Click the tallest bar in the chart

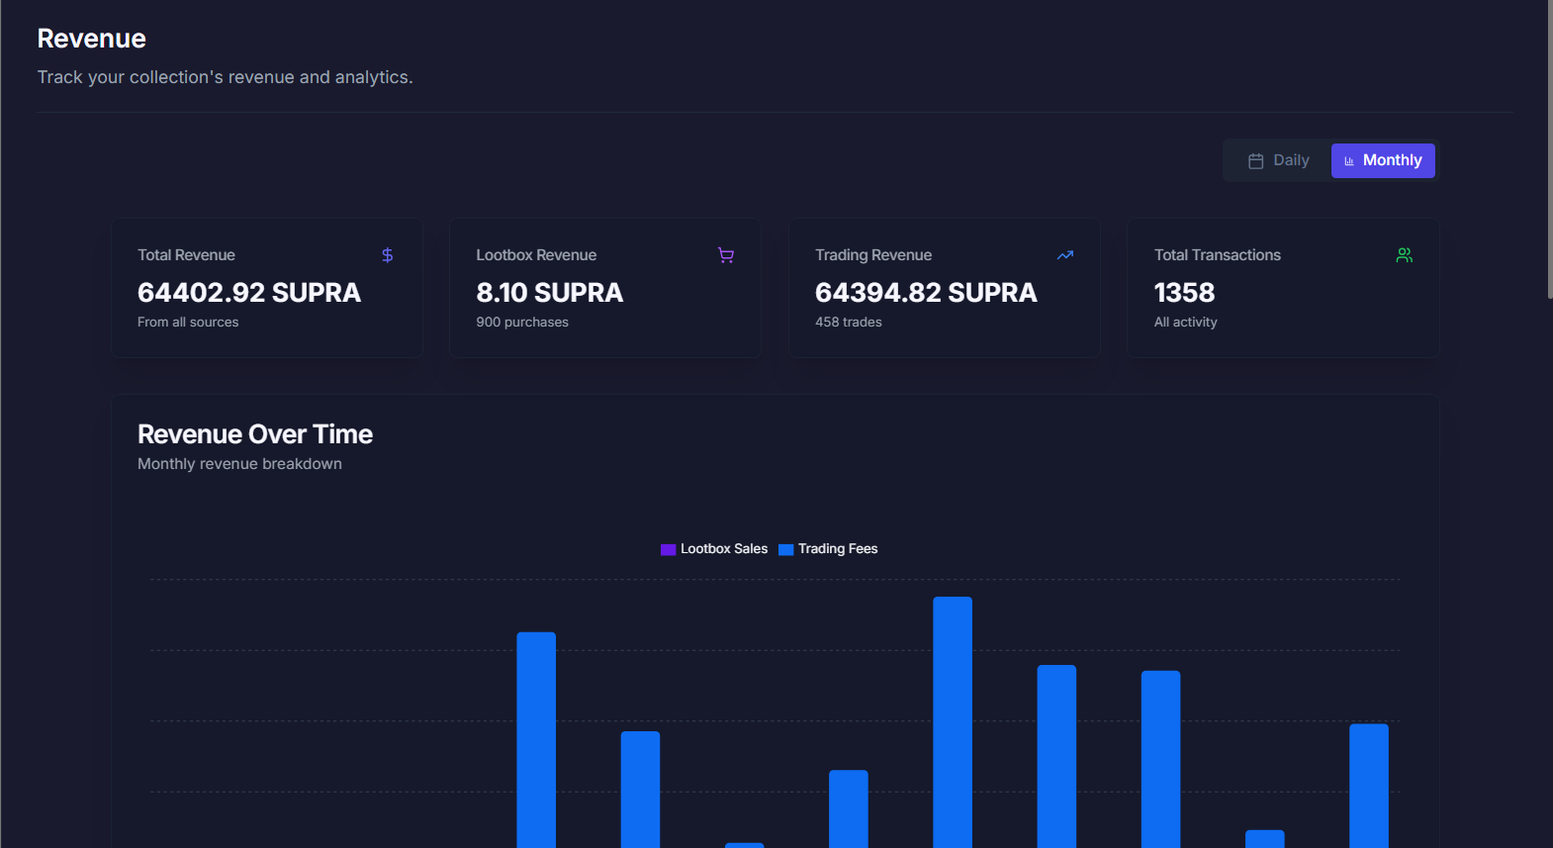[953, 722]
